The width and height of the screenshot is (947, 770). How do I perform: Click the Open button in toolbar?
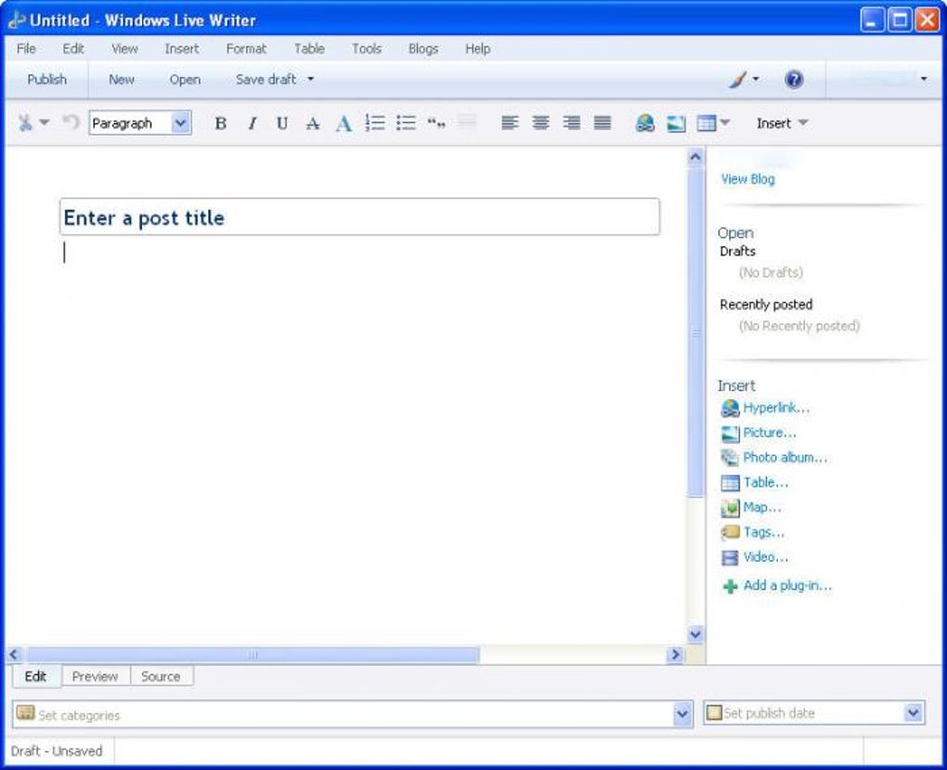185,79
